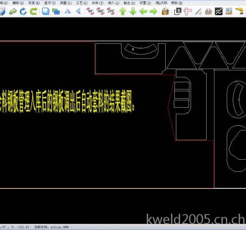The image size is (246, 230).
Task: Mirror vertically with left-pointing triangle icon
Action: click(x=78, y=11)
